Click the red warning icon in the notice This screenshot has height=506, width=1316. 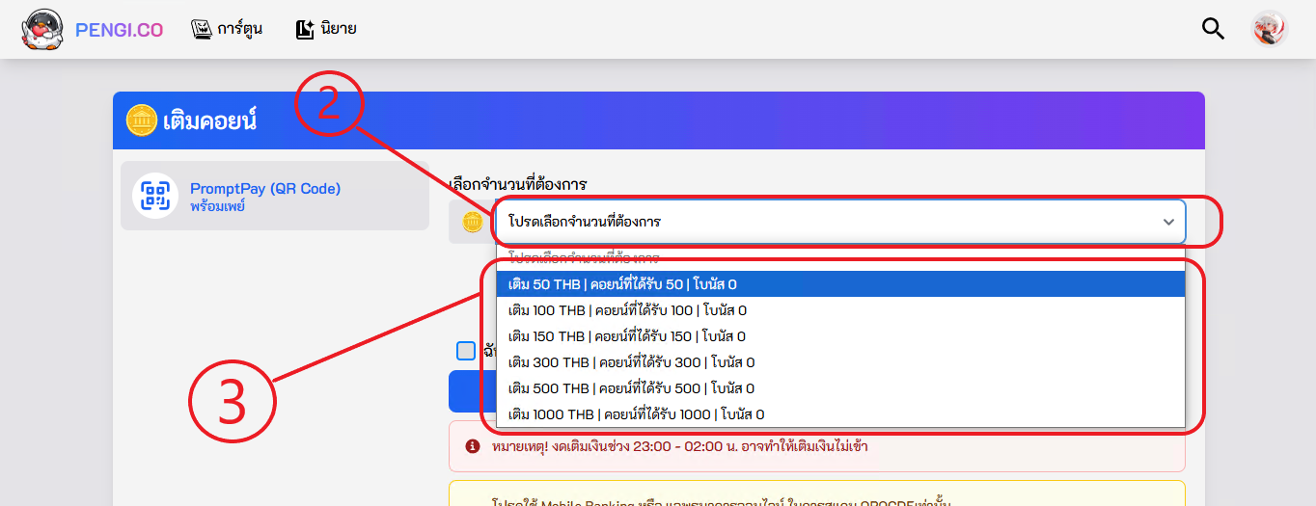pos(473,446)
